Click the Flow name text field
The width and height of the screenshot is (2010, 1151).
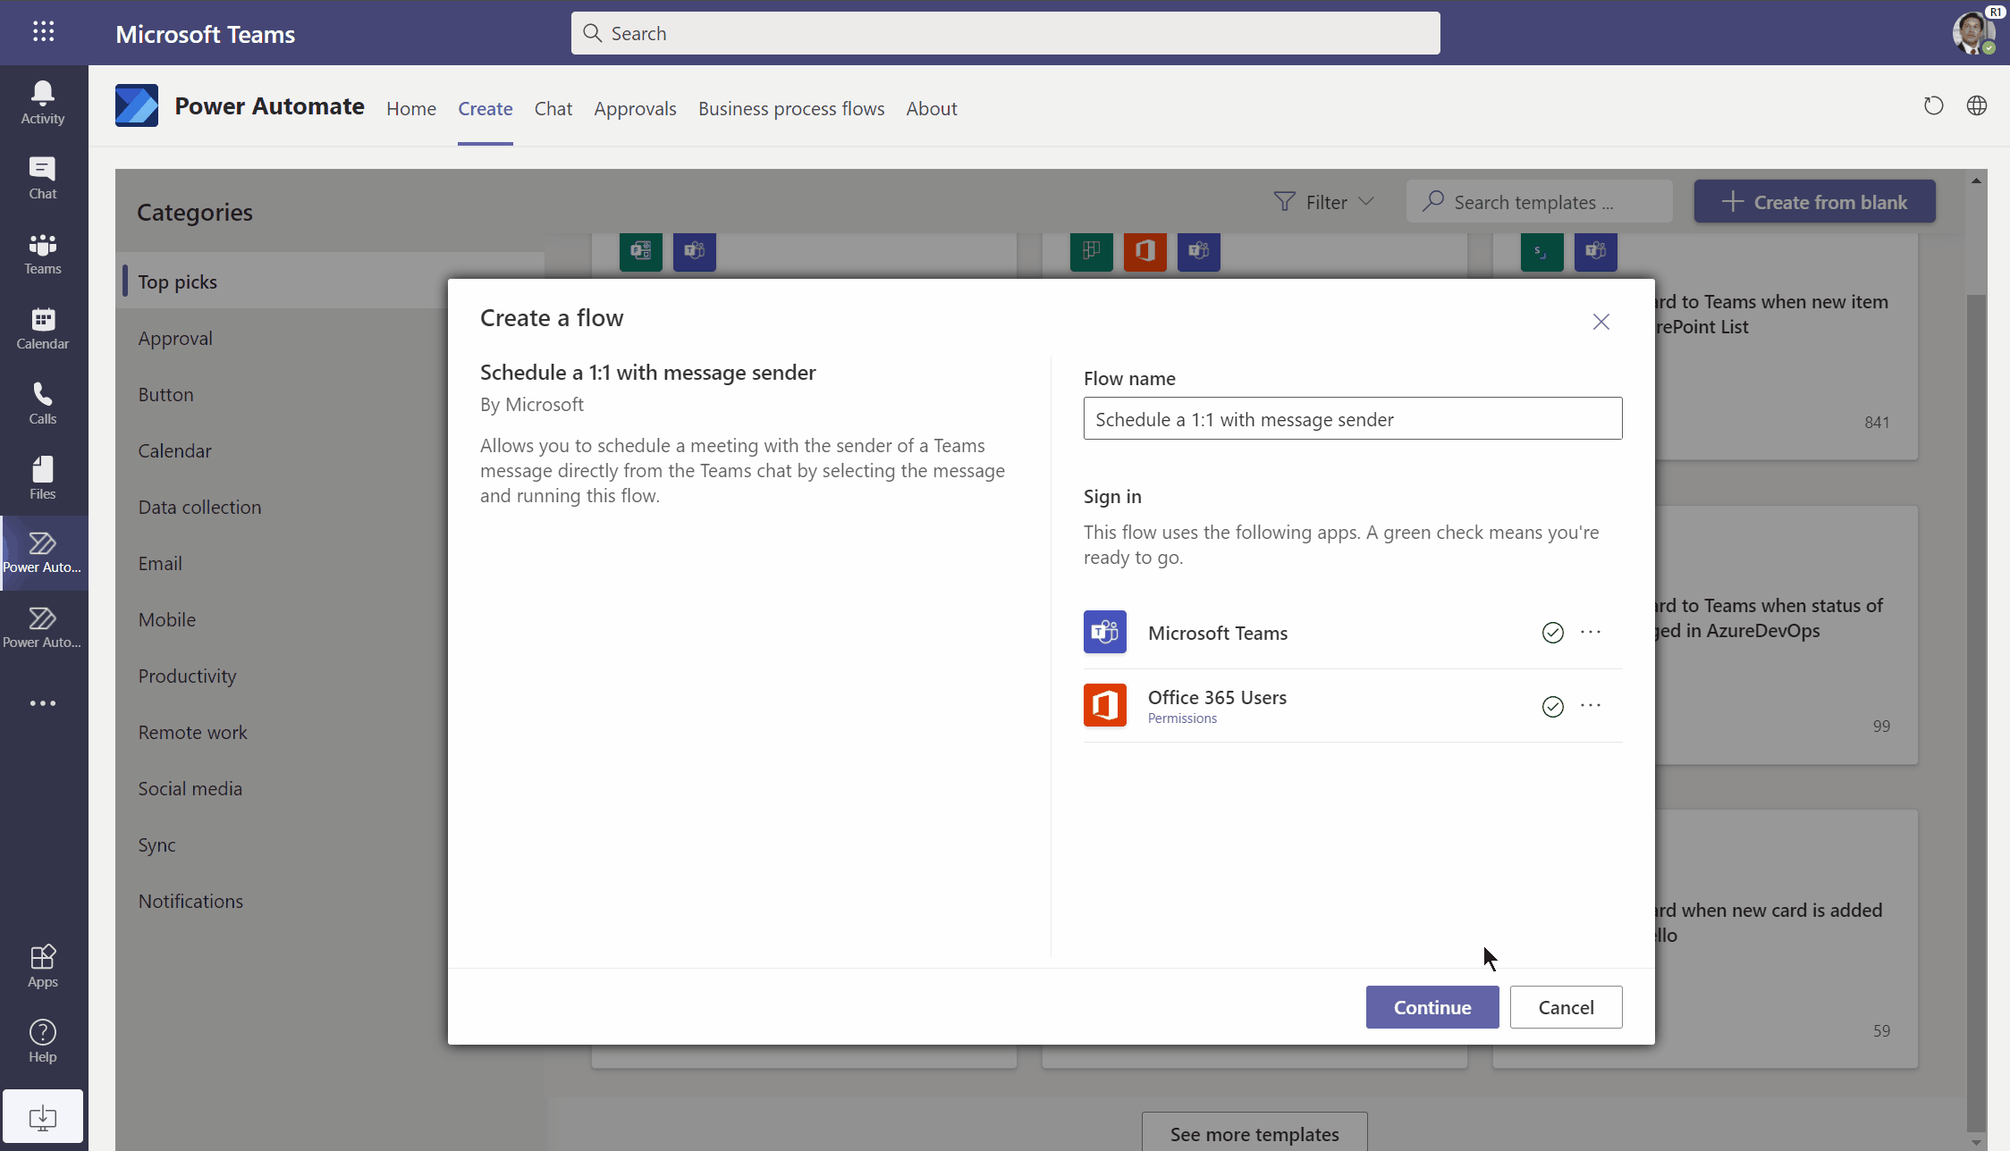(1352, 418)
